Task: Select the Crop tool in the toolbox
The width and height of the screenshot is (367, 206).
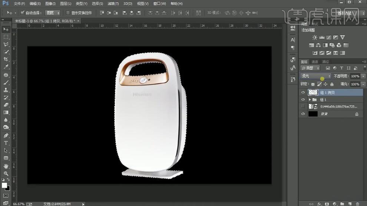Action: (x=6, y=59)
